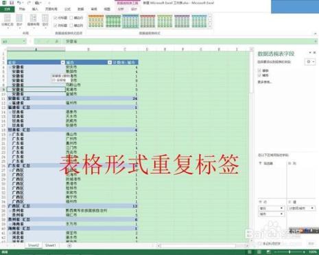The width and height of the screenshot is (319, 255).
Task: Expand the pivot style gallery More arrow
Action: coord(210,26)
